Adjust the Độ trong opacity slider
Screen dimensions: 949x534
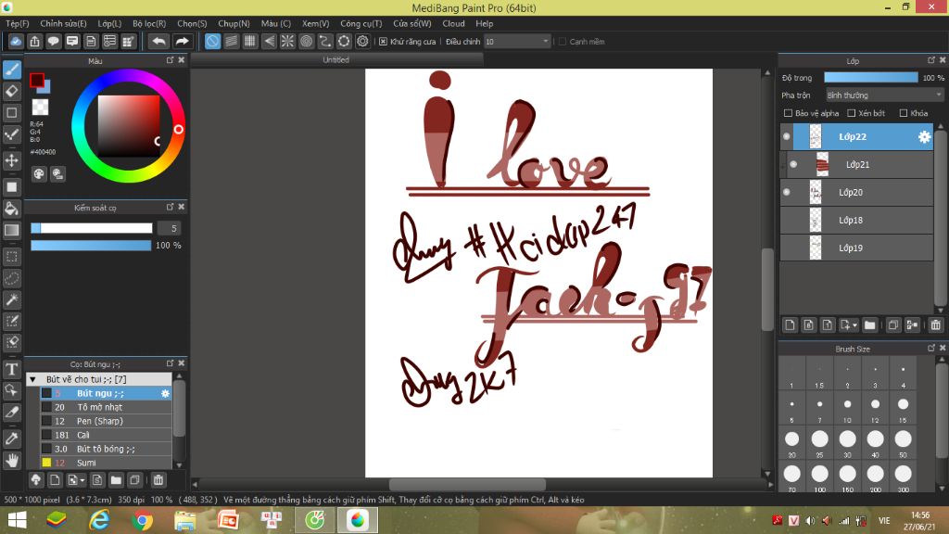click(871, 78)
